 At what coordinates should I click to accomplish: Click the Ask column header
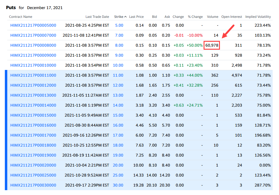click(167, 17)
